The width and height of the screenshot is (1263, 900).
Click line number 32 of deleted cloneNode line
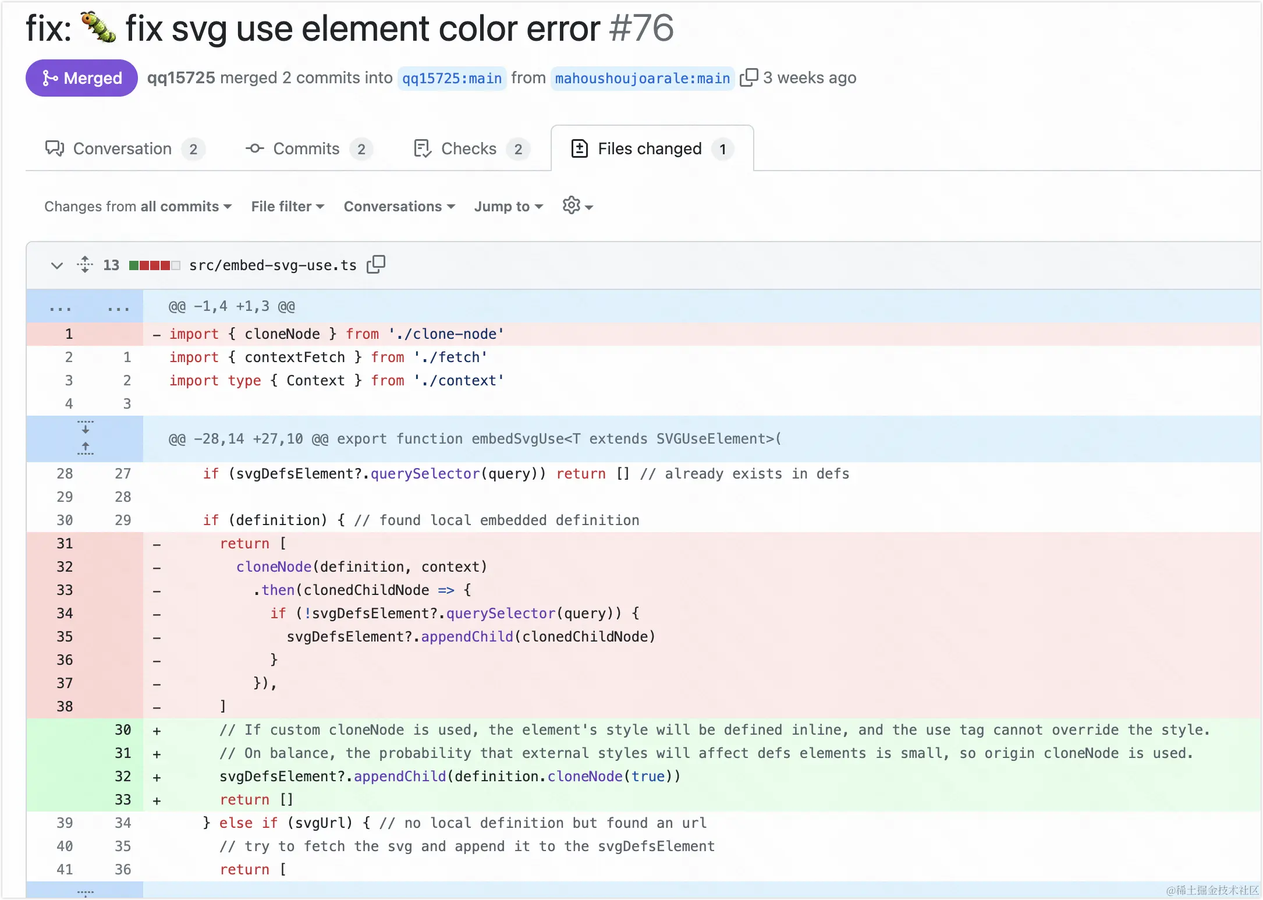[x=65, y=567]
